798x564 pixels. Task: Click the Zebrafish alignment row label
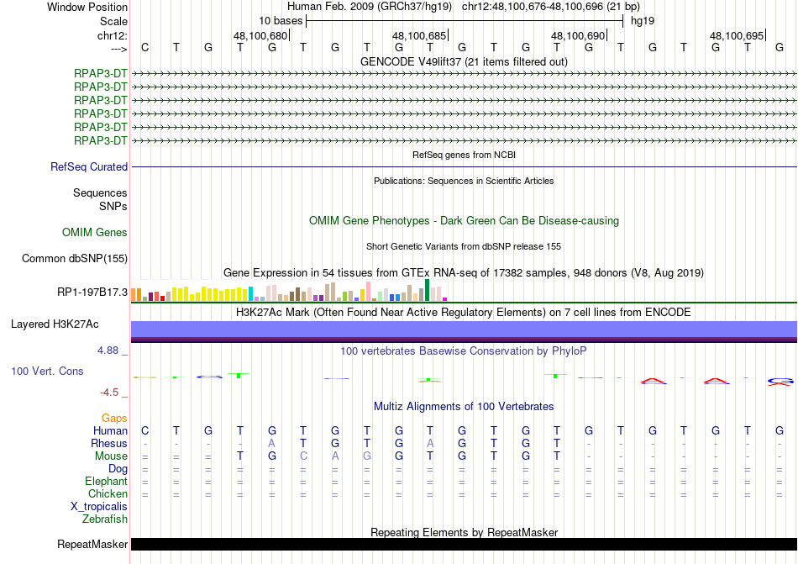tap(105, 519)
